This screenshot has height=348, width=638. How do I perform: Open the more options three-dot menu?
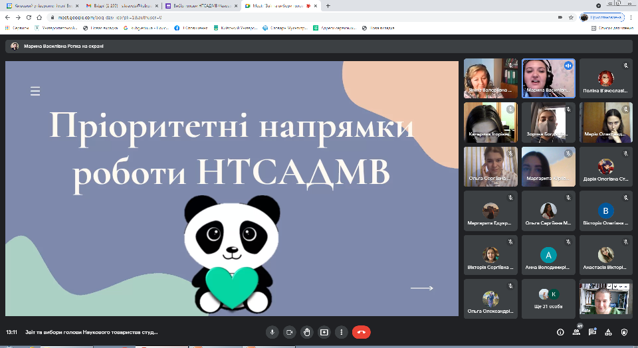(341, 331)
